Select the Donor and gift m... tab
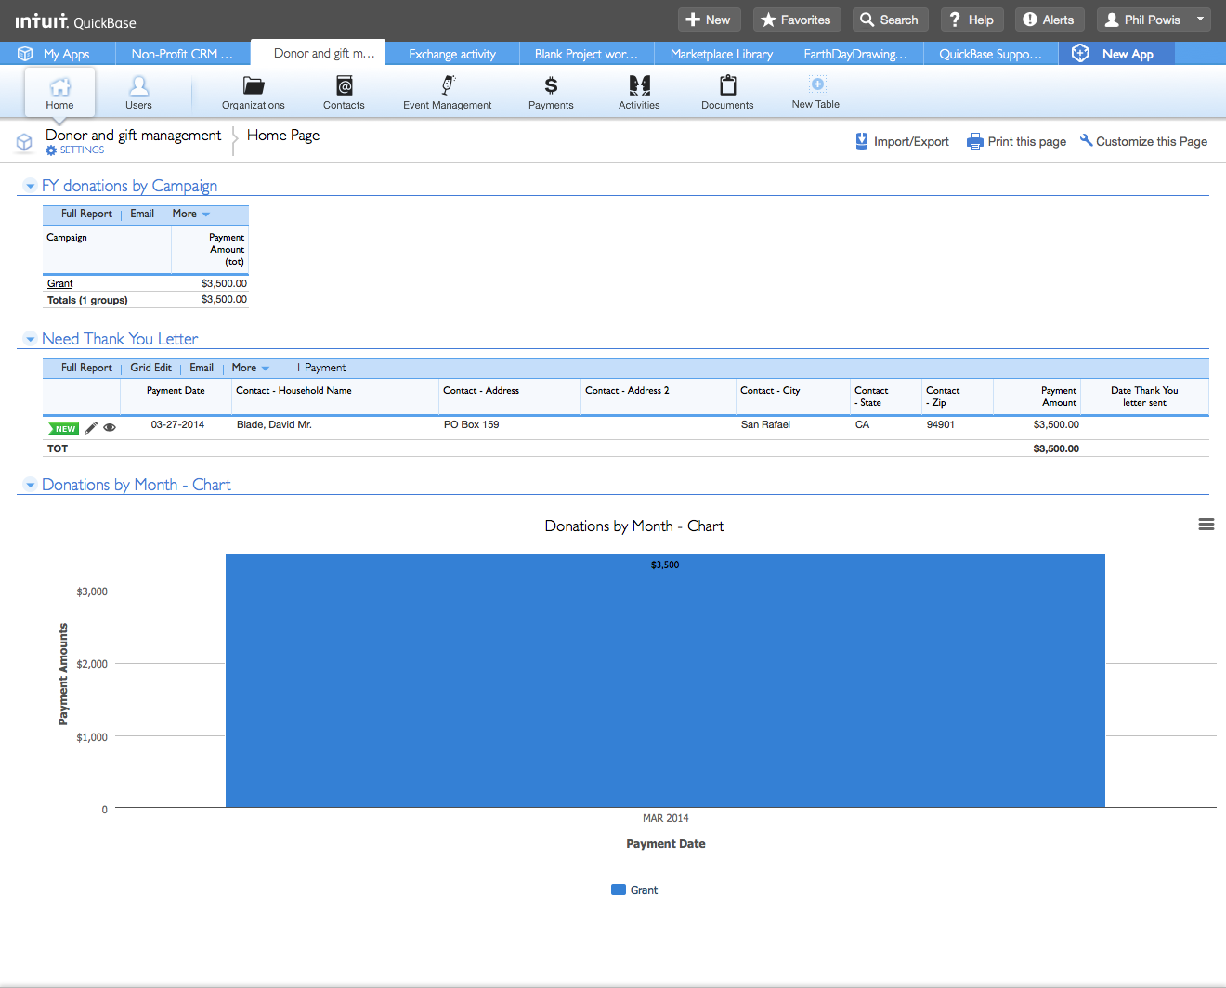Viewport: 1226px width, 988px height. (x=318, y=53)
